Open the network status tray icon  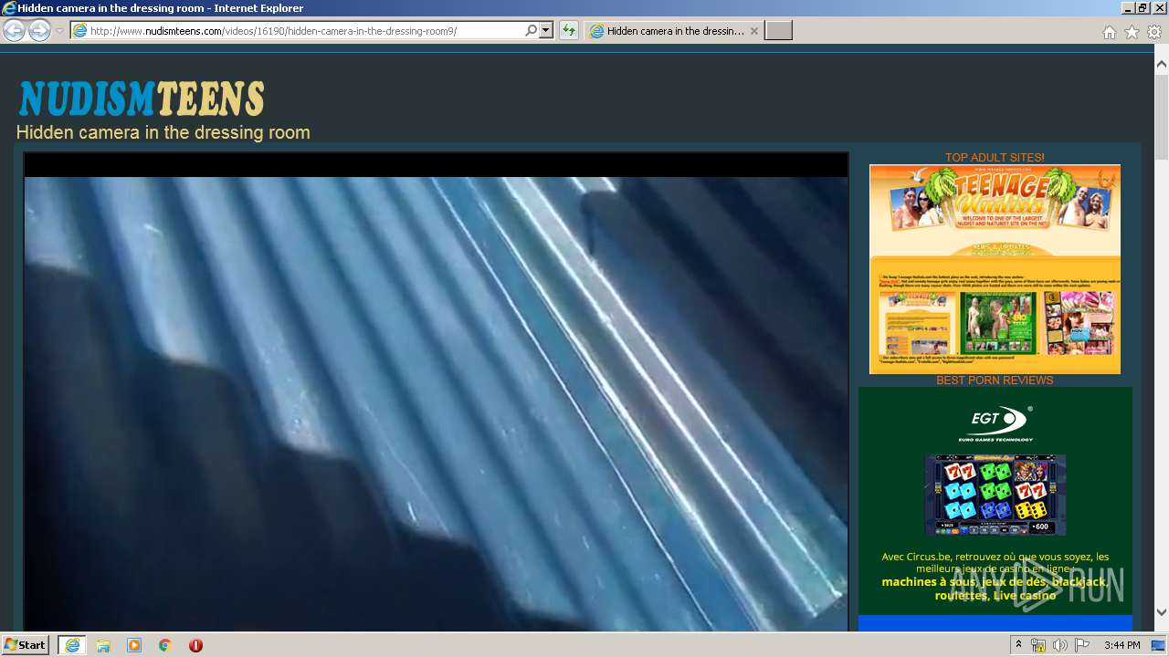1038,645
